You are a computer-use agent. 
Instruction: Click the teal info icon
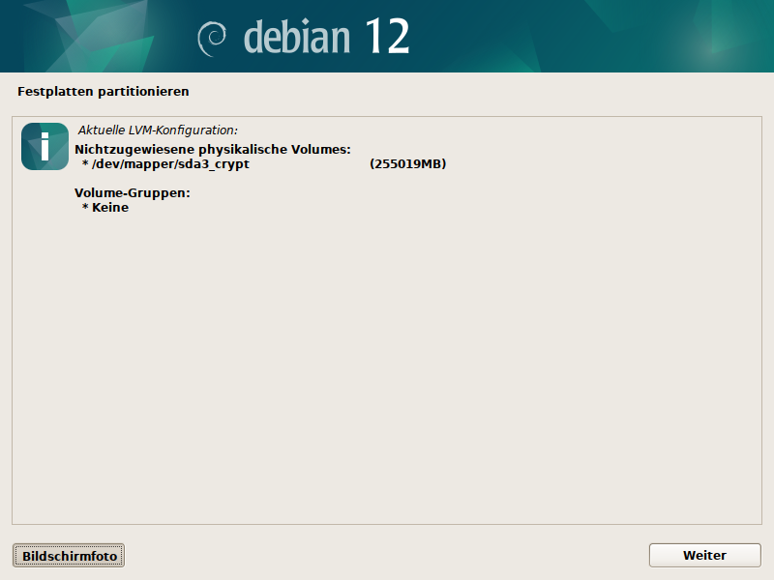pyautogui.click(x=45, y=147)
